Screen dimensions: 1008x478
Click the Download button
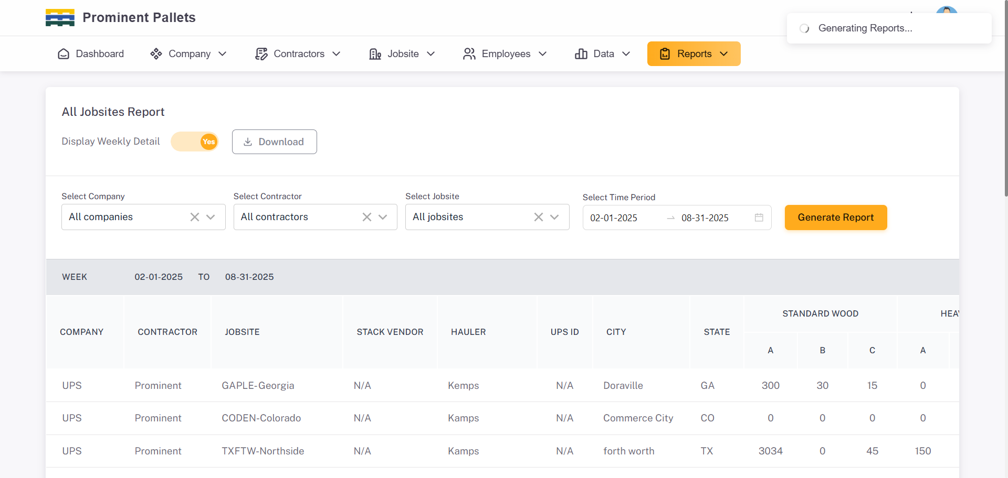[274, 142]
